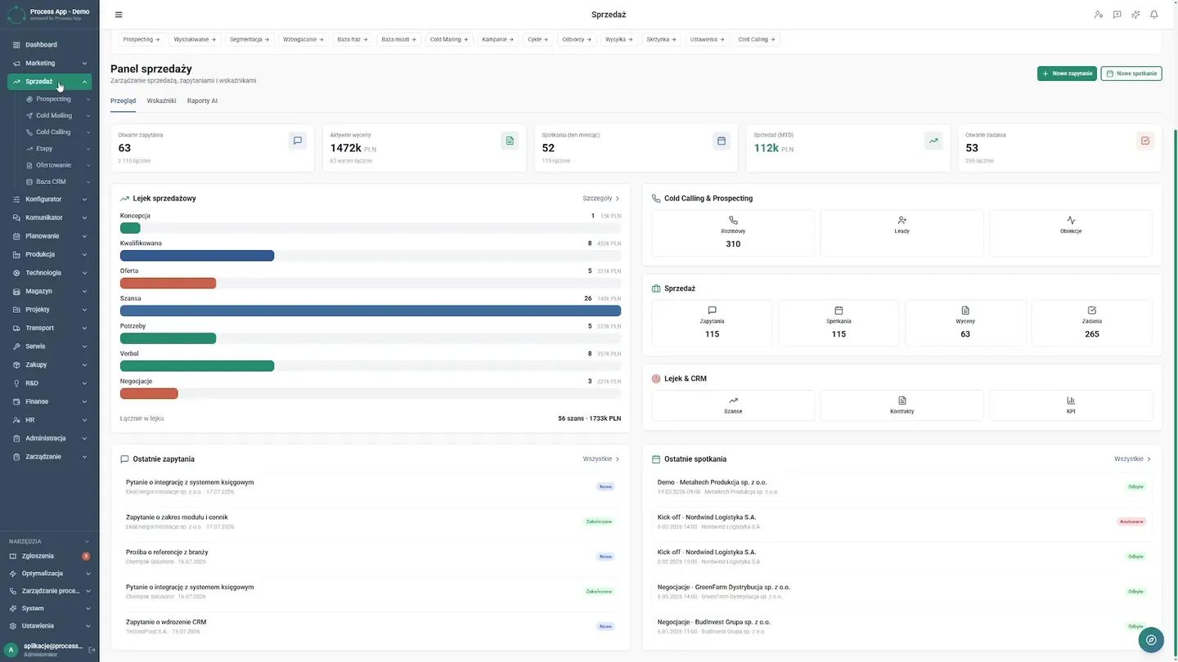Screen dimensions: 1178x662
Task: Open the Kampanie shortcut chip
Action: click(498, 39)
